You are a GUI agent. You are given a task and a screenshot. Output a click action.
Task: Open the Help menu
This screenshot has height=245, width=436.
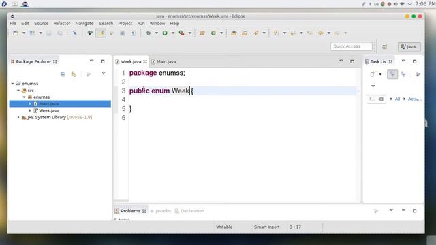174,24
